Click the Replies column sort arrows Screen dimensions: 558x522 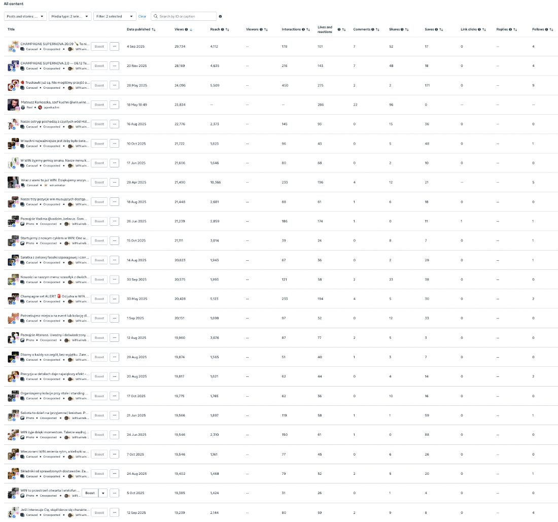pyautogui.click(x=515, y=29)
